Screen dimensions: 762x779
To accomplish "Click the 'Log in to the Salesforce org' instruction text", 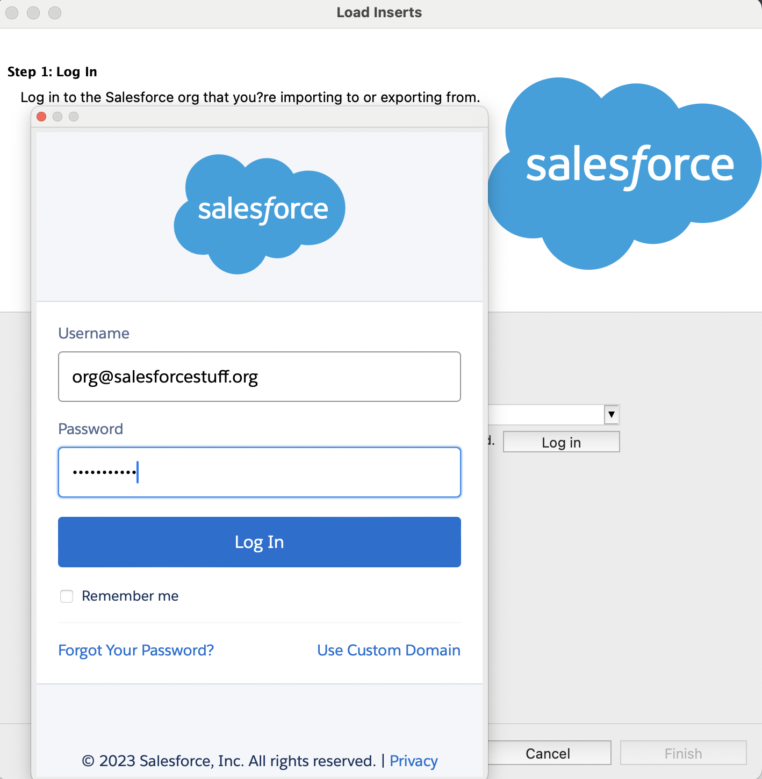I will [250, 97].
